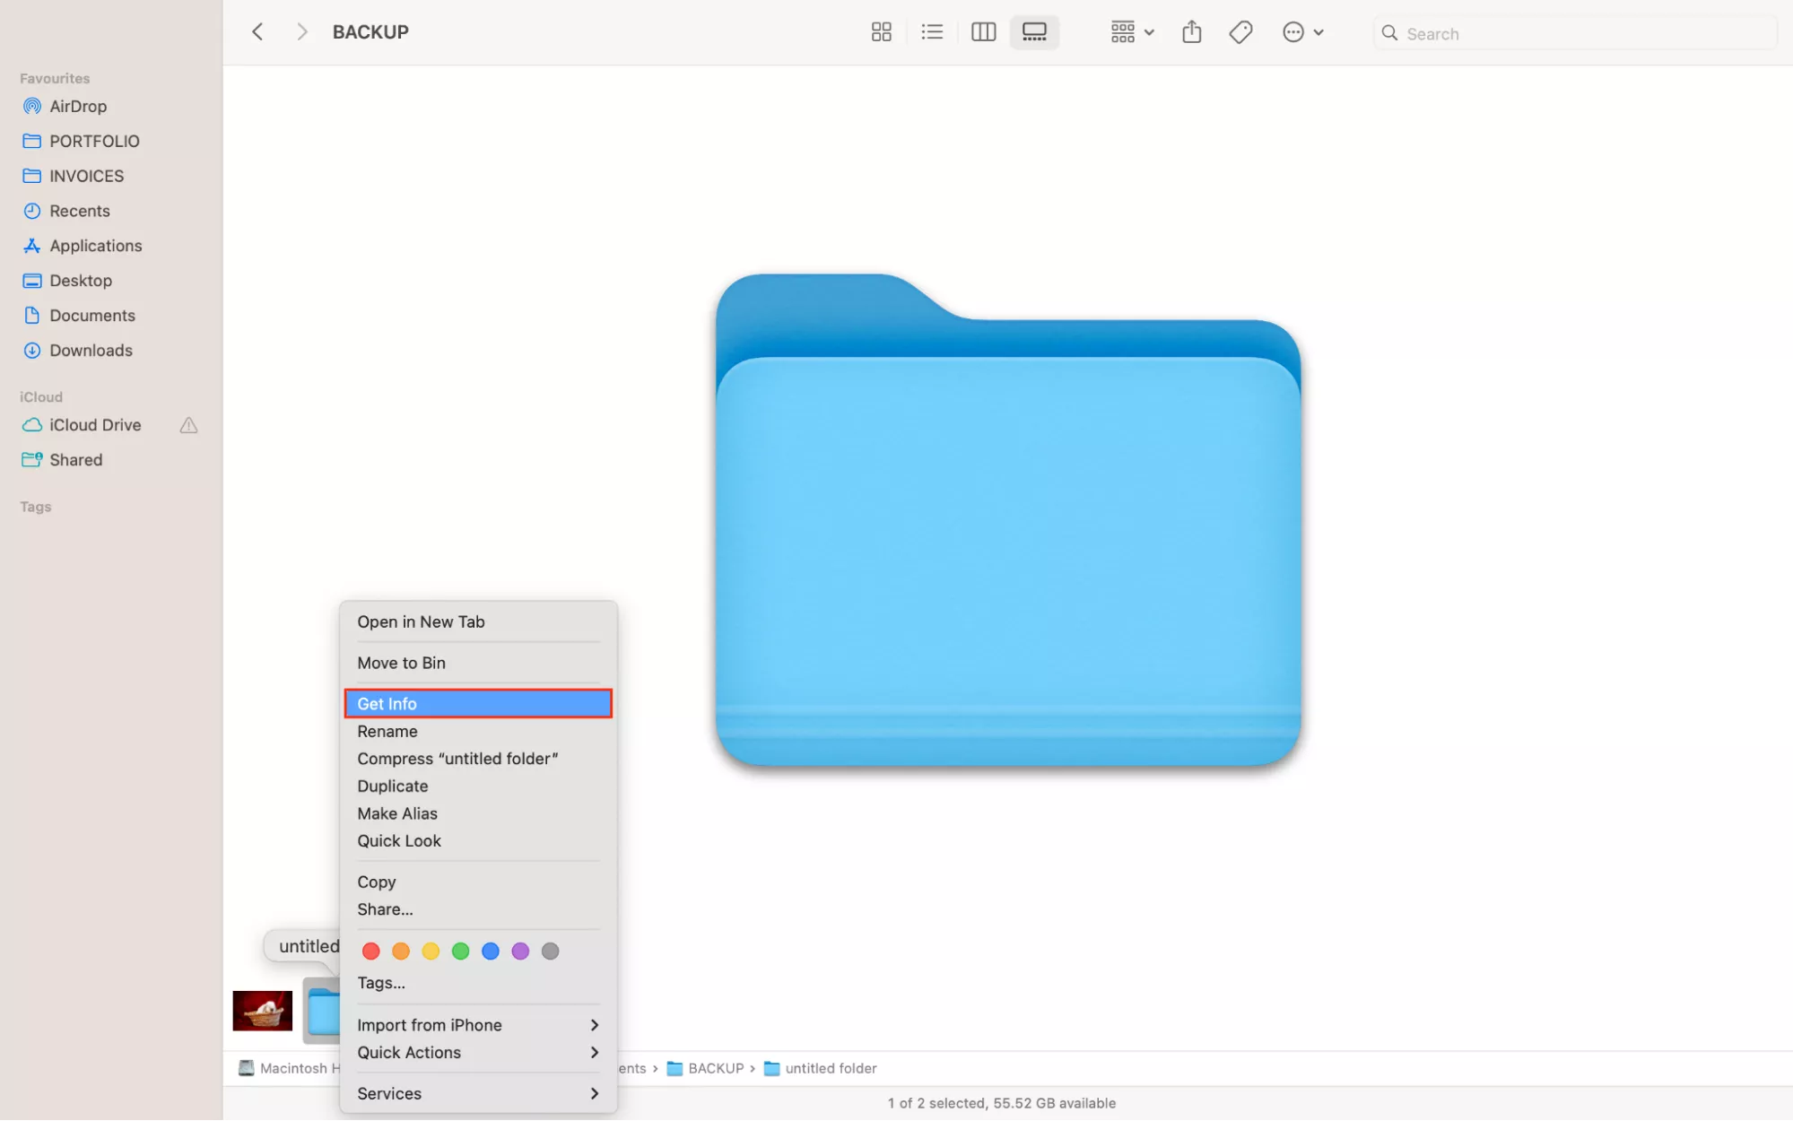Switch to list view

(x=931, y=31)
